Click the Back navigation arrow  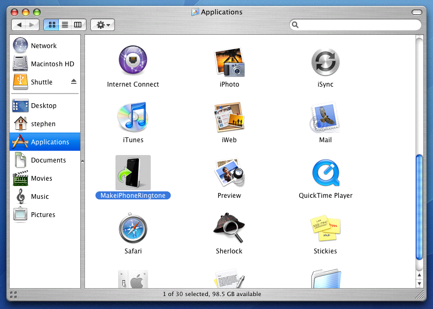19,25
